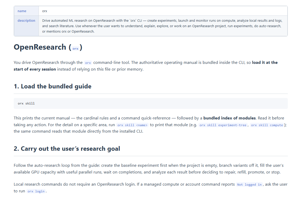Screen dimensions: 293x197
Task: Click the "1. Load the bundled guide" heading
Action: pyautogui.click(x=52, y=86)
